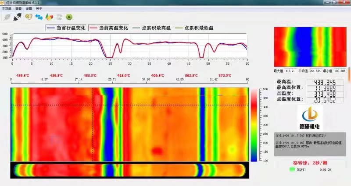Toggle the 点累积最高温 legend series
Viewport: 351px width, 186px height.
coord(151,28)
